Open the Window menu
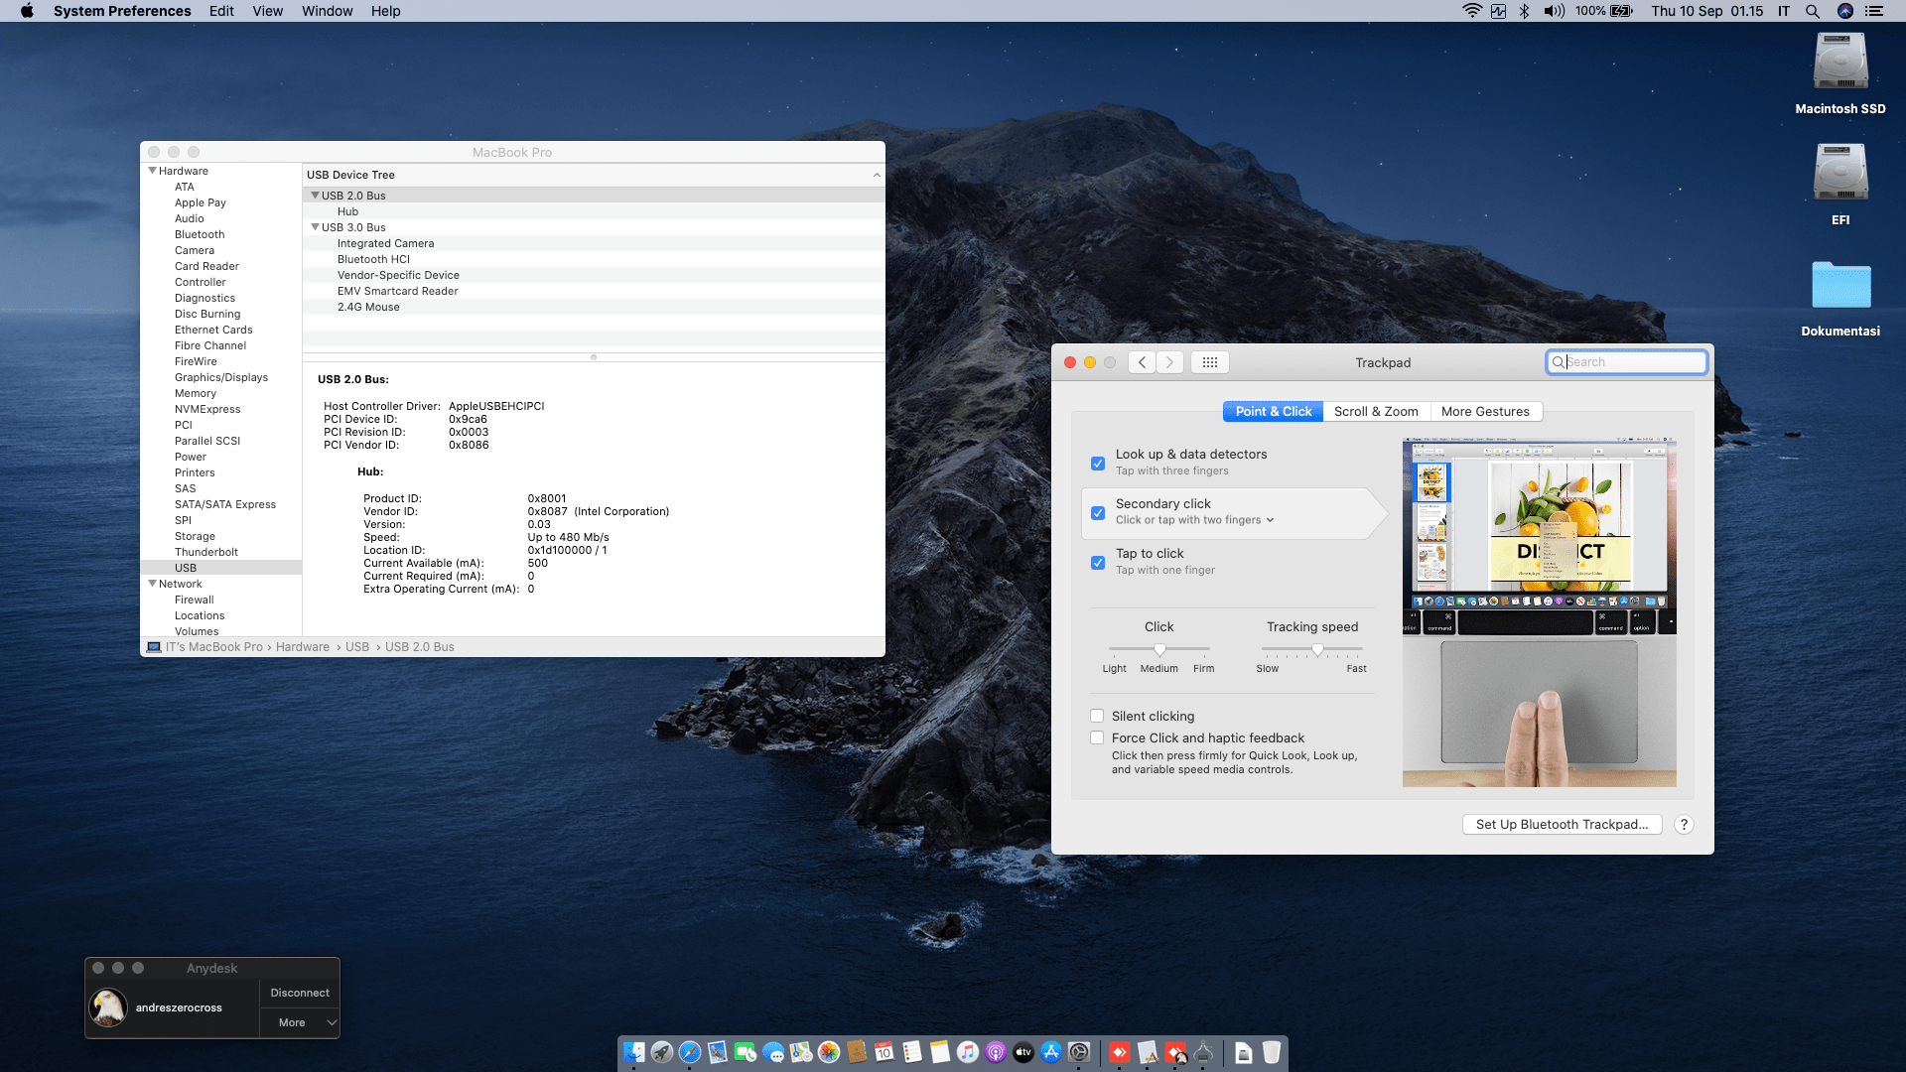 (327, 11)
